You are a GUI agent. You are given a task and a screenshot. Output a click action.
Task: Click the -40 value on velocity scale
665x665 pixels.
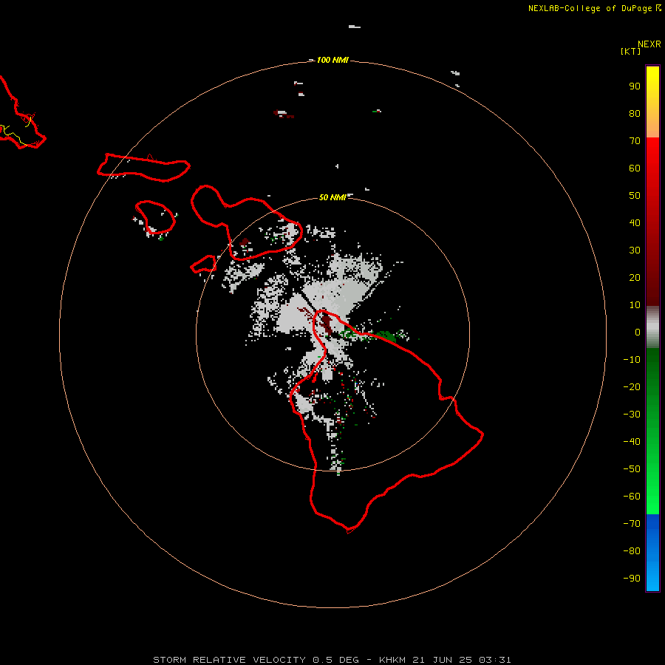[x=632, y=442]
